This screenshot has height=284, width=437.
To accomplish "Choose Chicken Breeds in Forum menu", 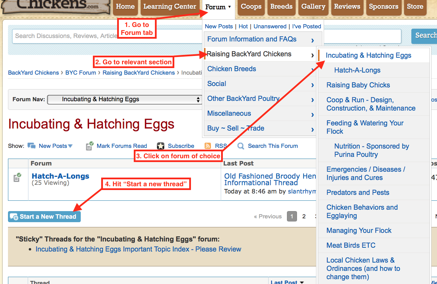I will point(231,69).
